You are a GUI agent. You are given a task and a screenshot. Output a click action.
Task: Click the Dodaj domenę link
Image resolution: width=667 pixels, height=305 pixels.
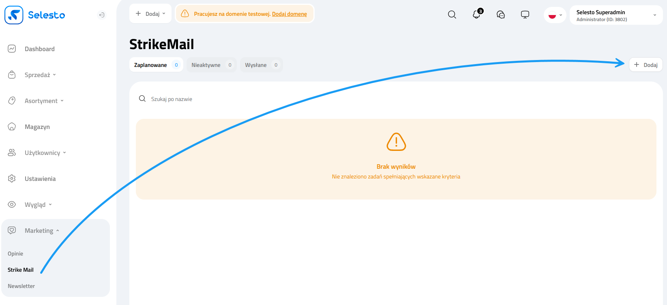click(289, 14)
